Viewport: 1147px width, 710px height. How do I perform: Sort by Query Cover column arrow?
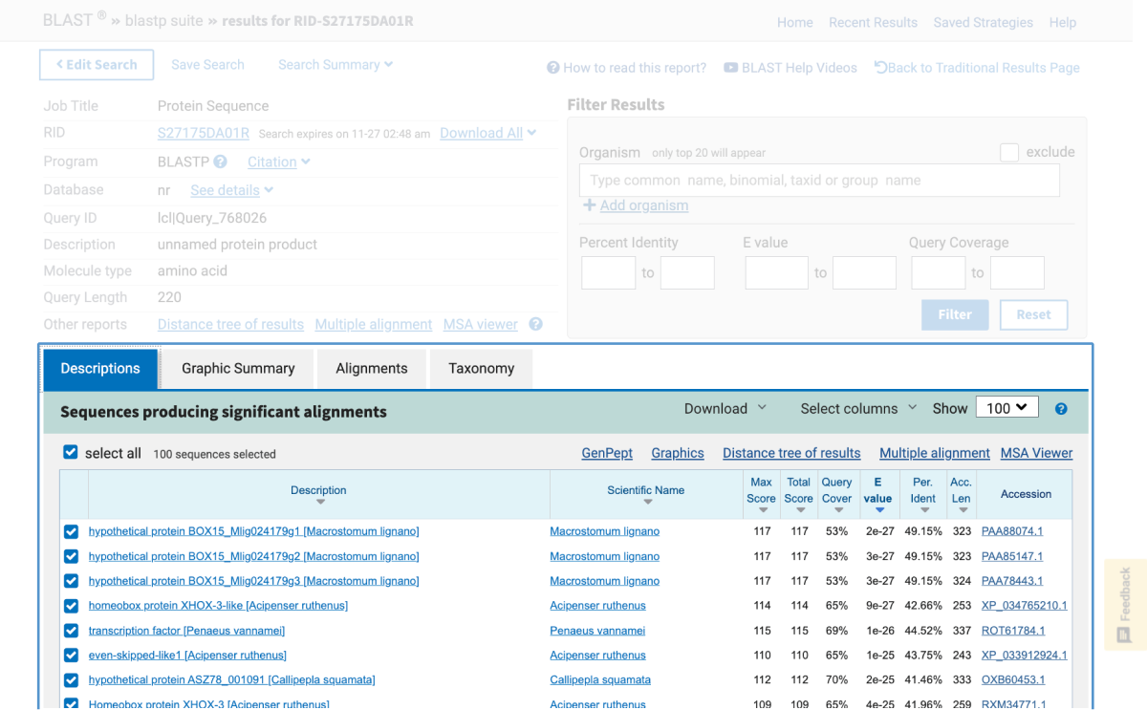pos(837,511)
